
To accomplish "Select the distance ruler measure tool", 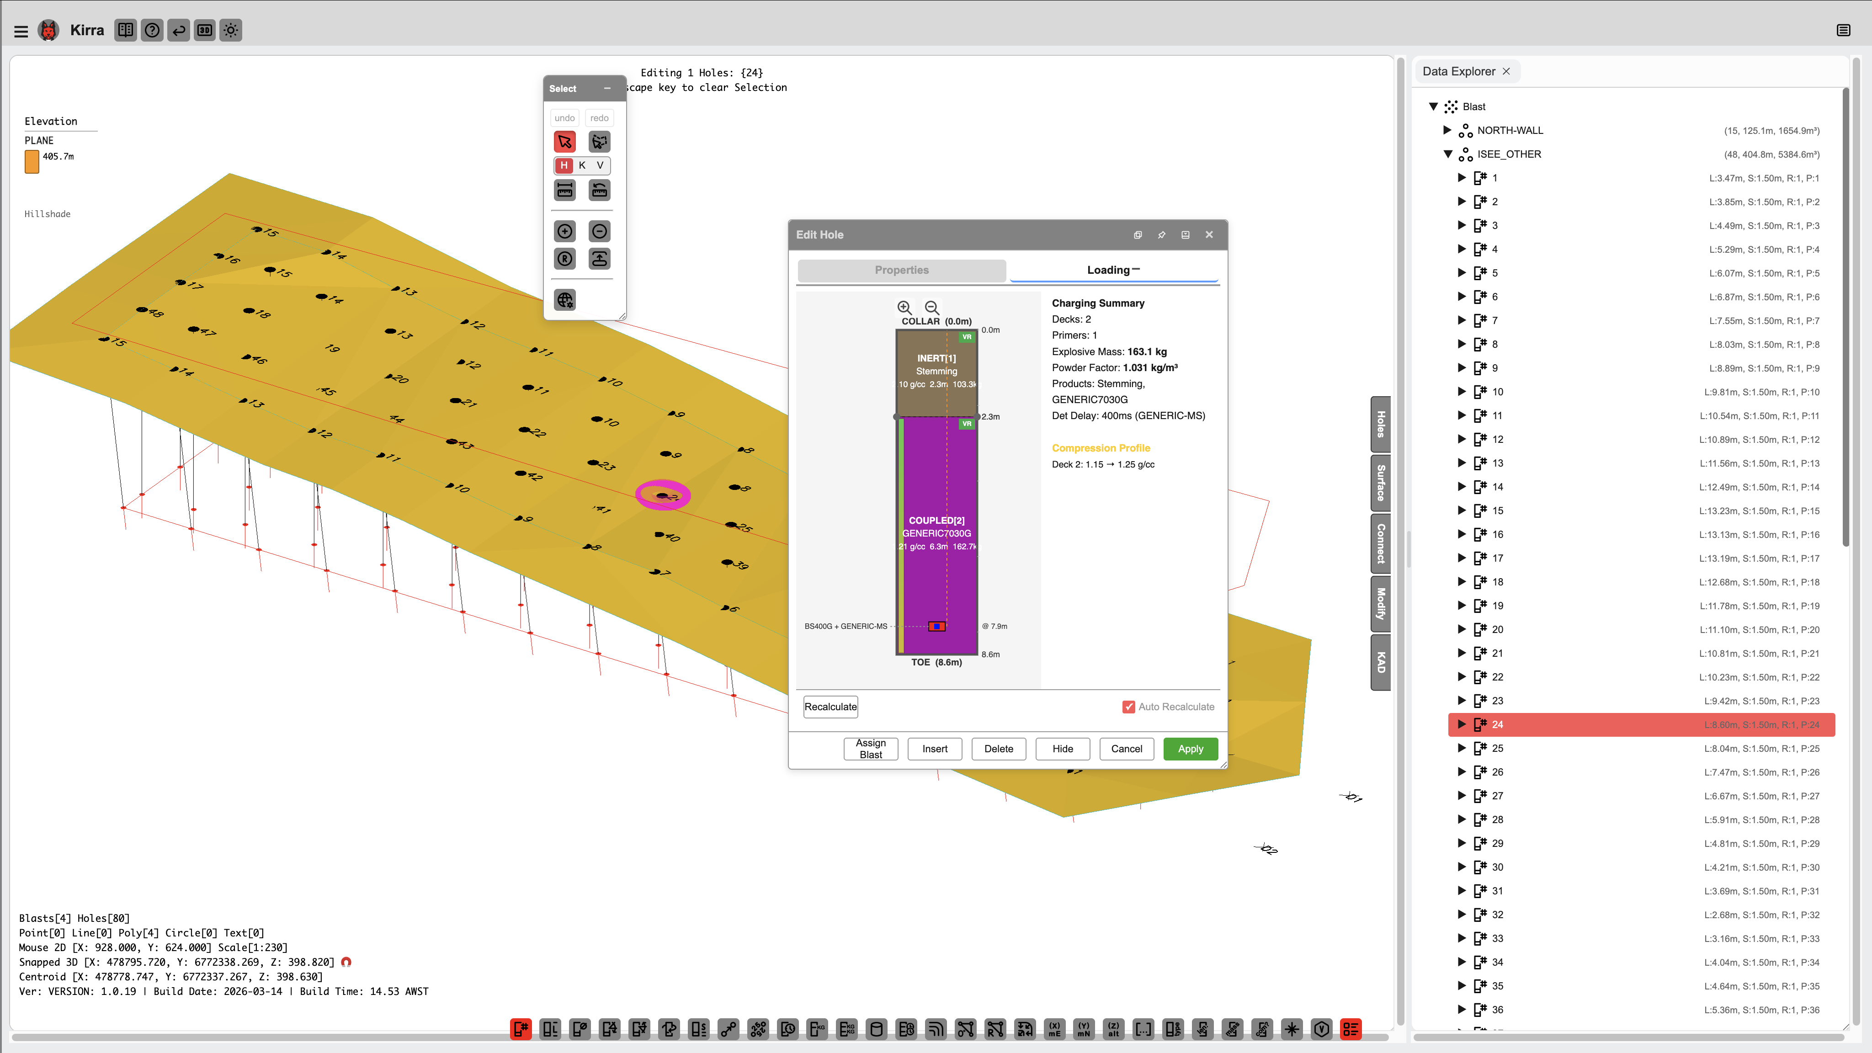I will tap(564, 191).
